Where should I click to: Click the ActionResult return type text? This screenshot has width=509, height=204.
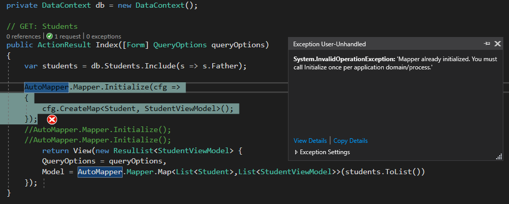tap(64, 45)
